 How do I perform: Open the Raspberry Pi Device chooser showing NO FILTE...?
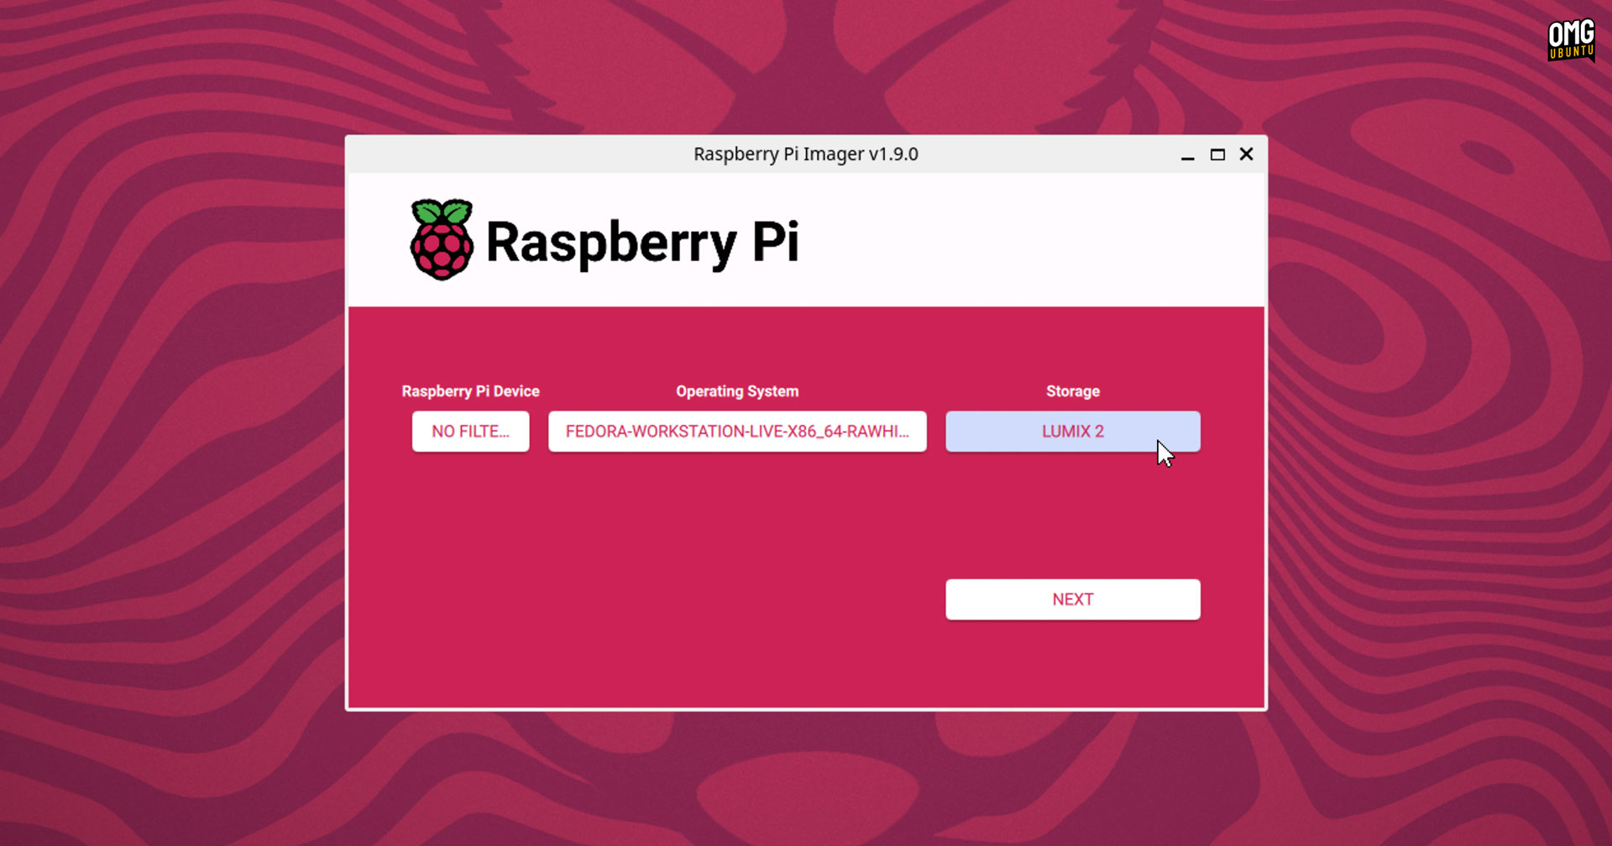[x=470, y=431]
